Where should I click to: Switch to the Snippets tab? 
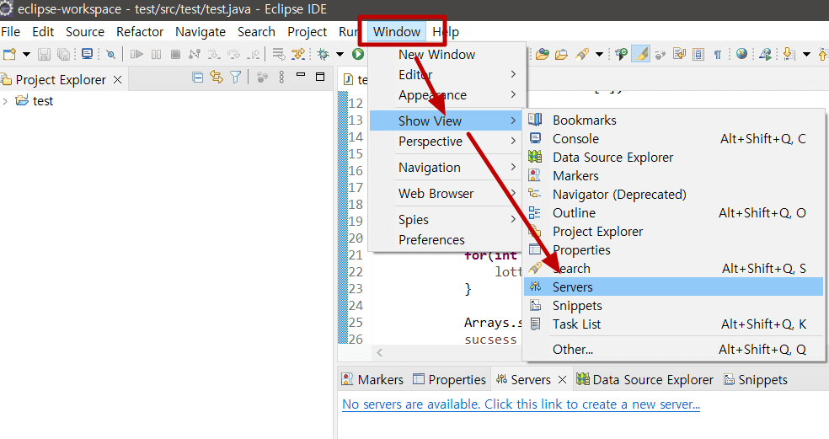point(756,380)
